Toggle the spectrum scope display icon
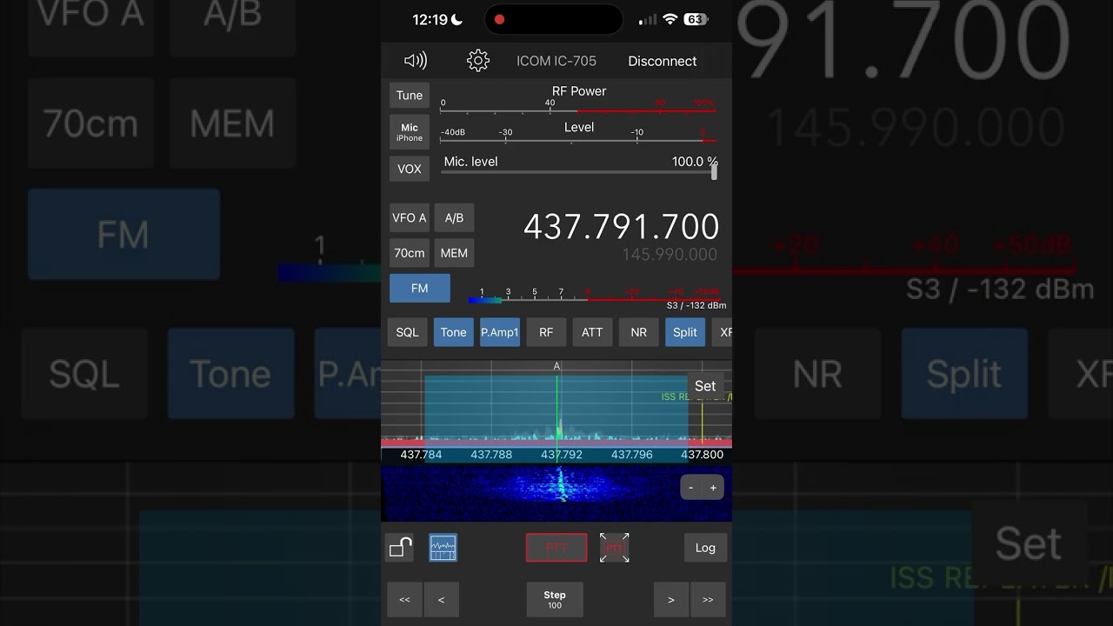 443,547
